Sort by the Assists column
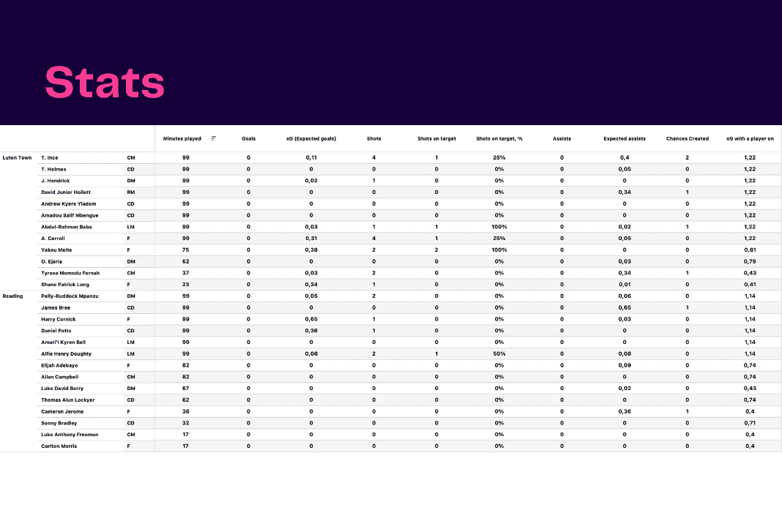Image resolution: width=782 pixels, height=521 pixels. point(562,138)
